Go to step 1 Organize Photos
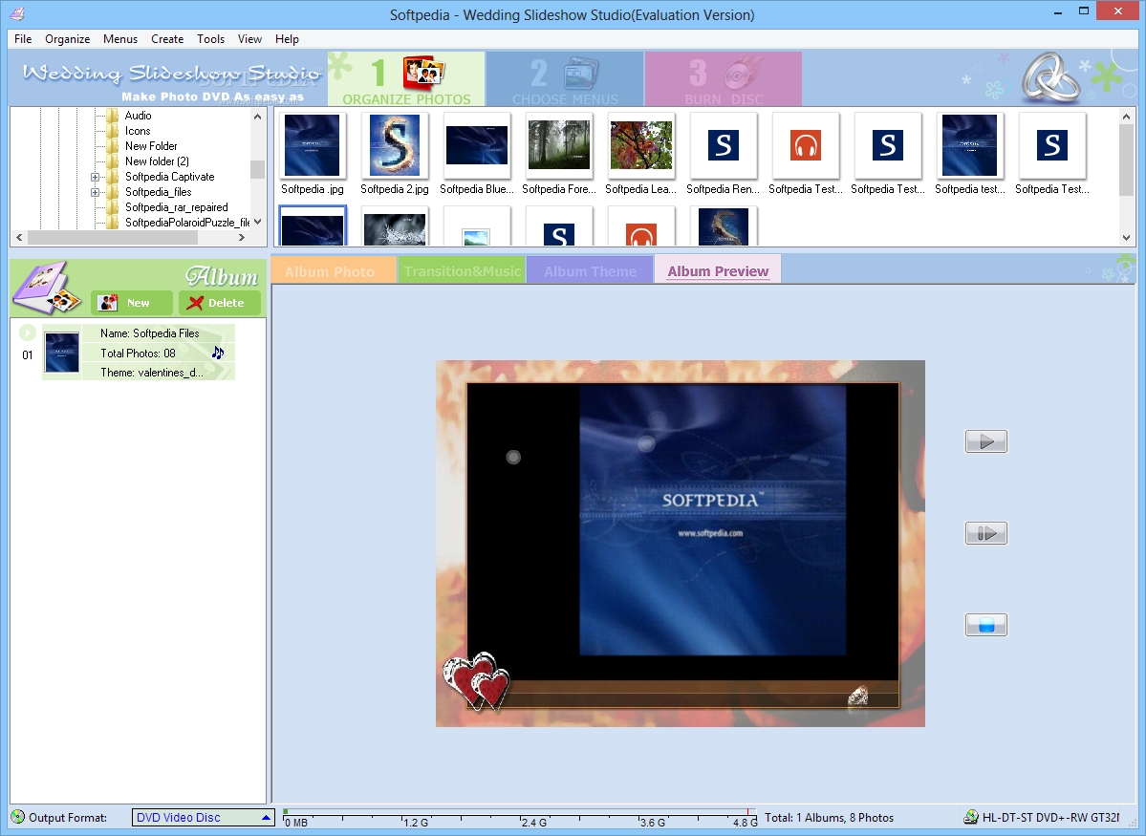1146x836 pixels. click(x=406, y=79)
